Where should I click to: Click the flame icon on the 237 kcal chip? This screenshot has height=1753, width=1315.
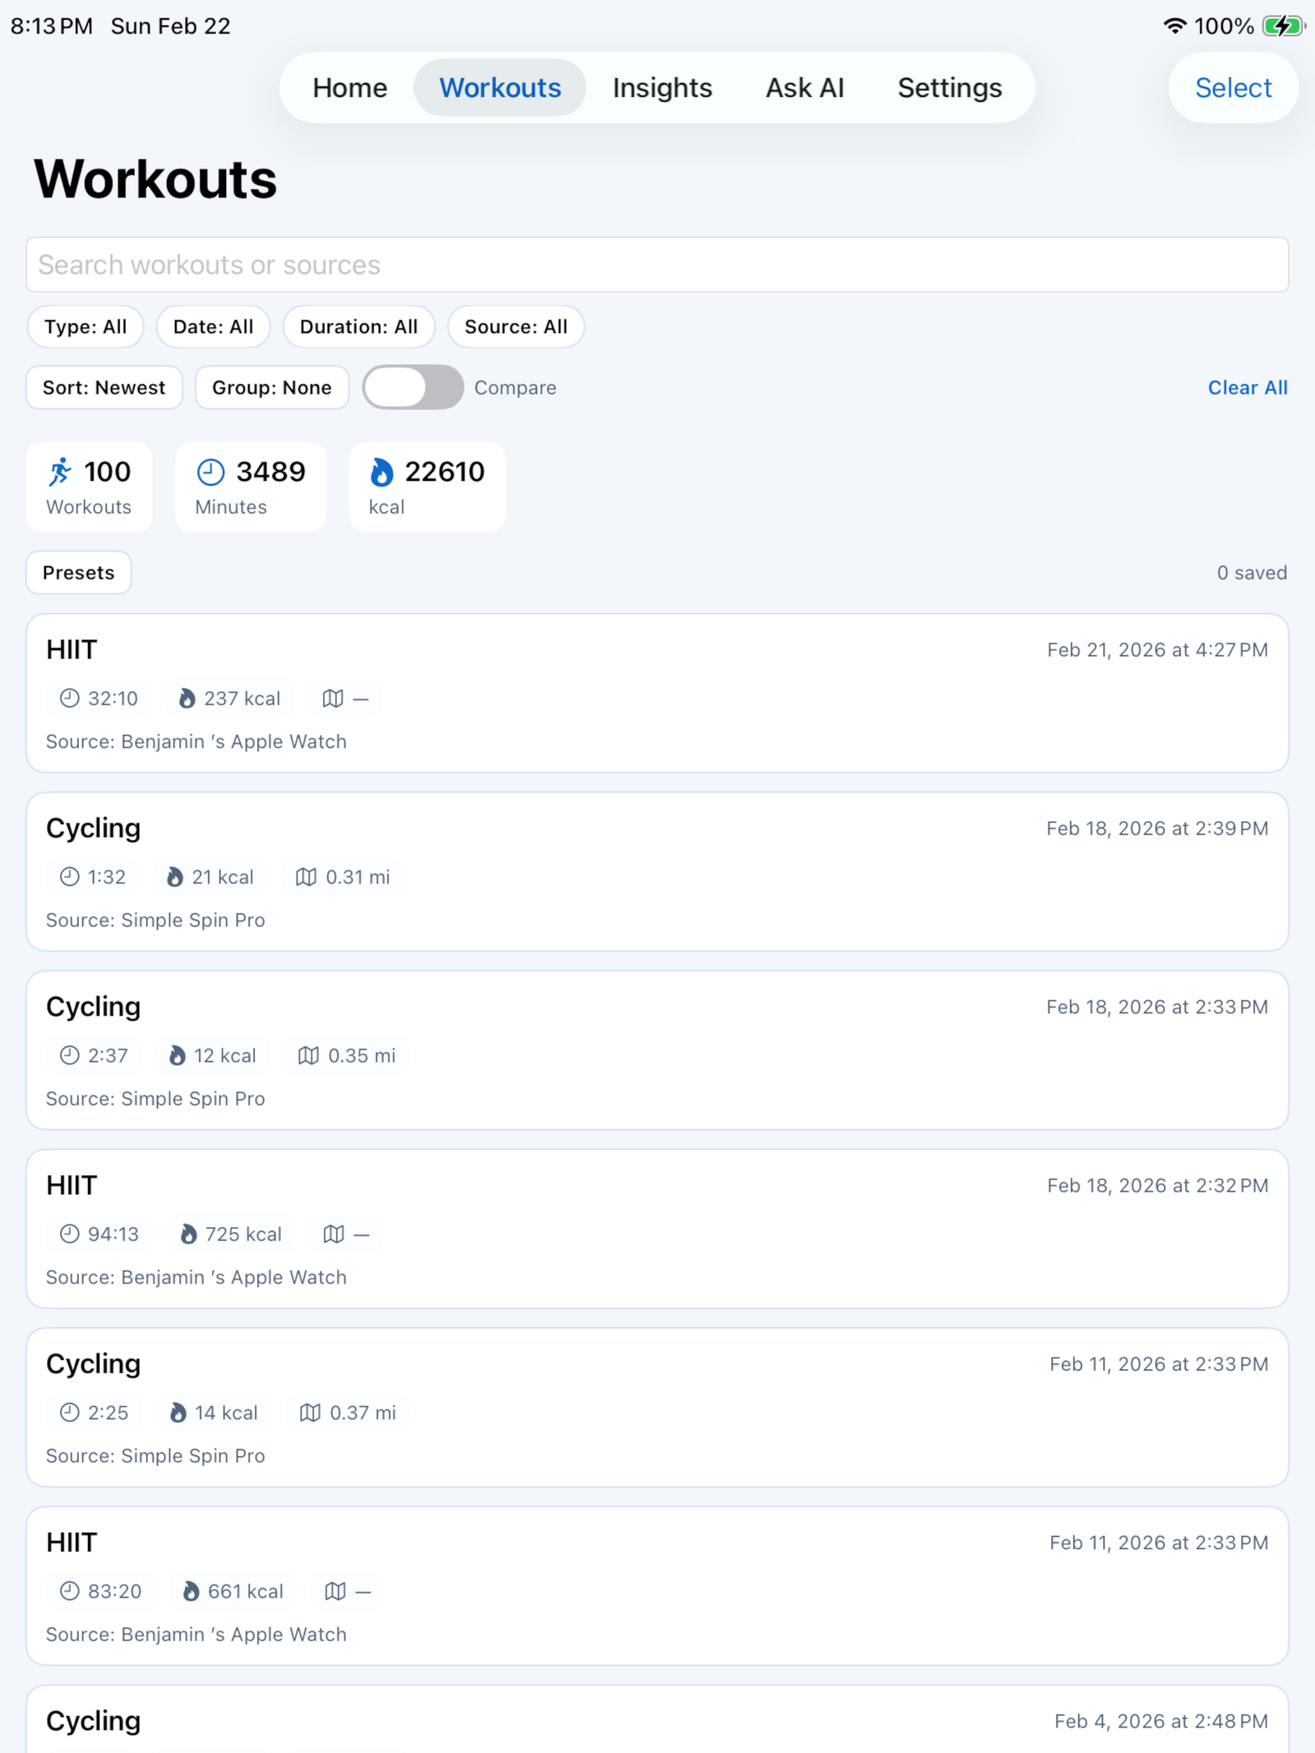point(187,699)
